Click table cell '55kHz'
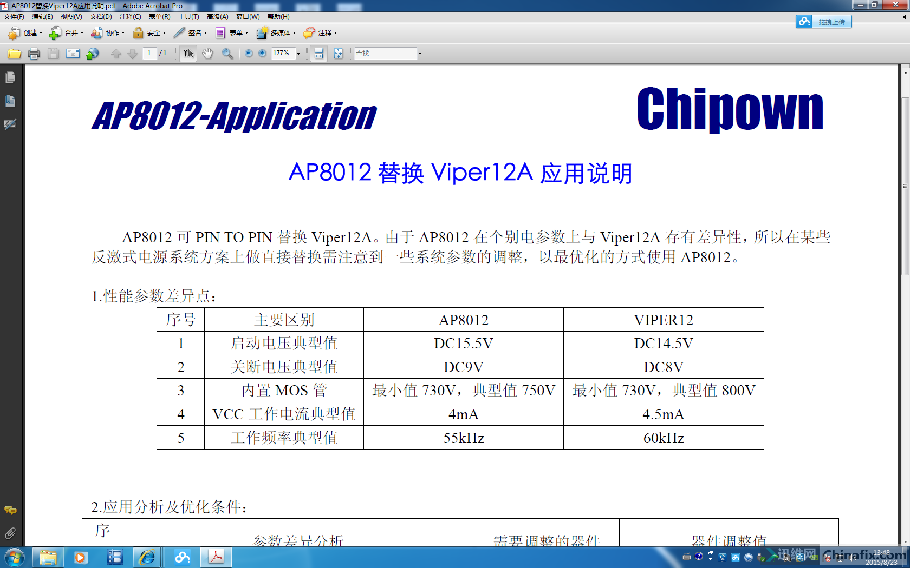This screenshot has height=568, width=910. [x=464, y=438]
